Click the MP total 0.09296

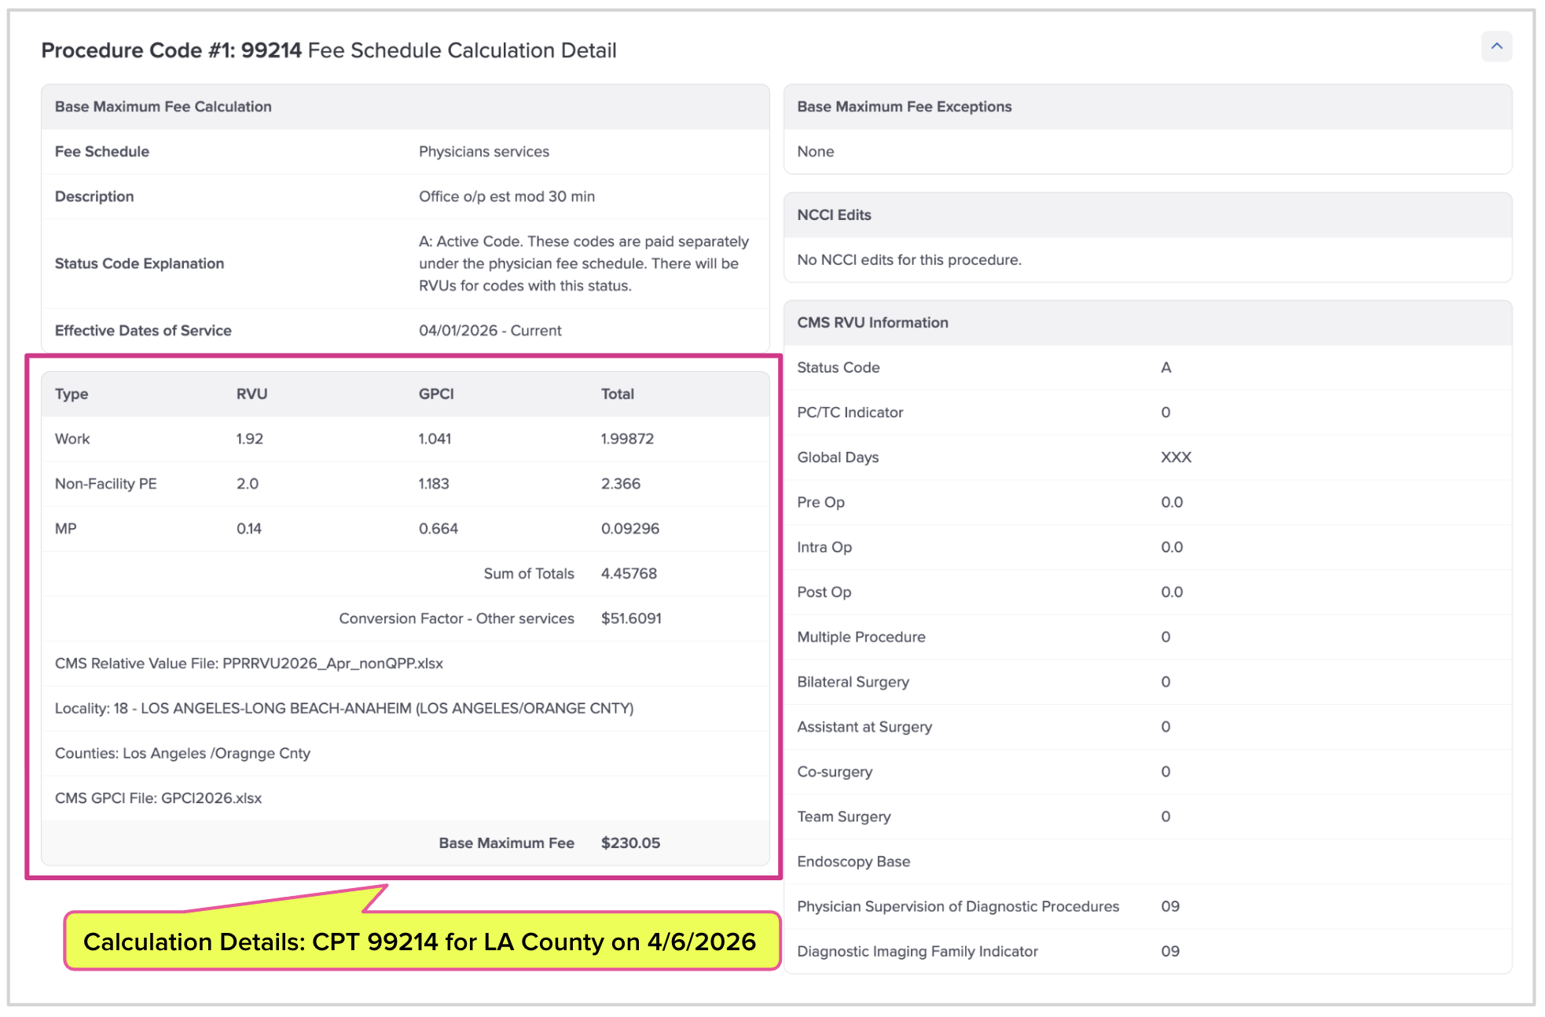point(629,529)
